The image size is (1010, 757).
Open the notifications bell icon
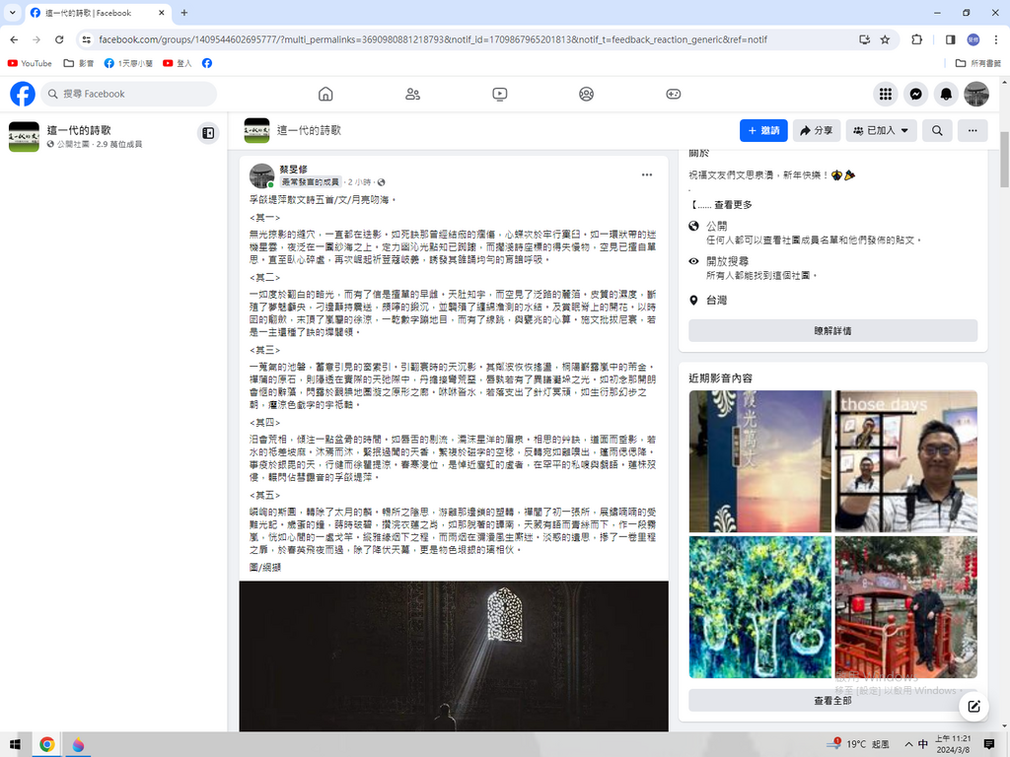click(946, 94)
